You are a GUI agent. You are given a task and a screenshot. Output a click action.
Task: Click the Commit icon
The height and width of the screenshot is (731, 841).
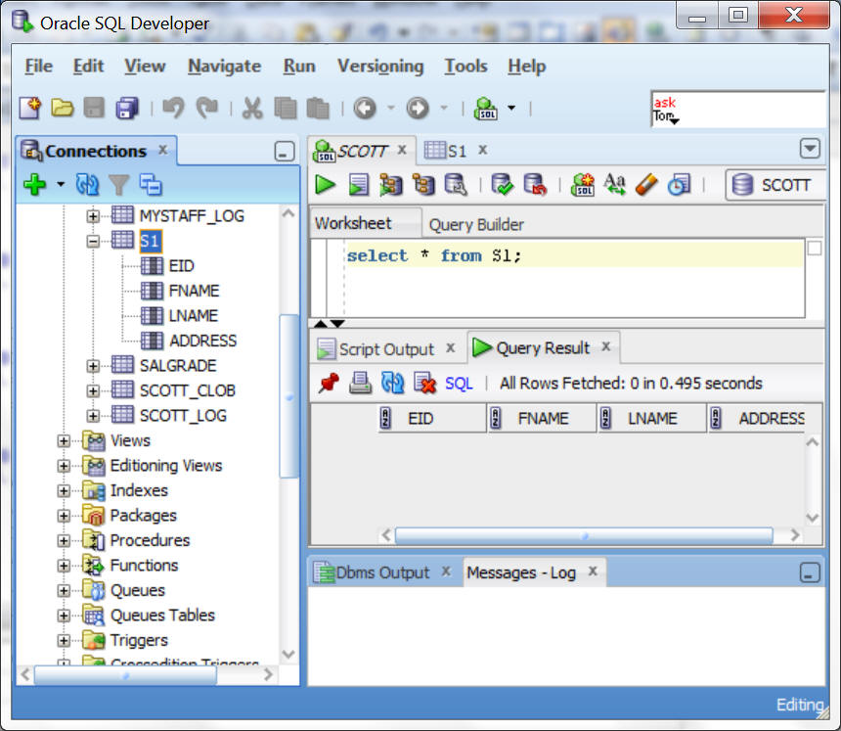pyautogui.click(x=502, y=185)
